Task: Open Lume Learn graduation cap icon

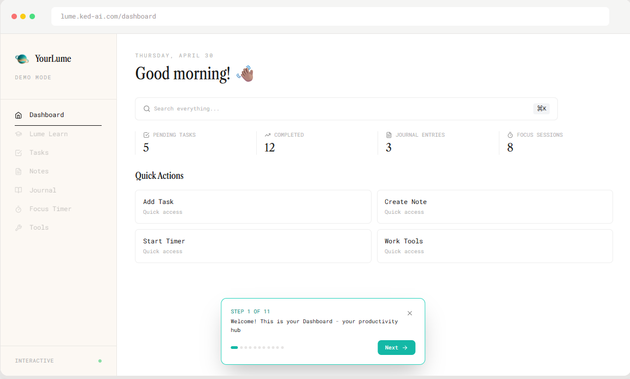Action: tap(19, 134)
